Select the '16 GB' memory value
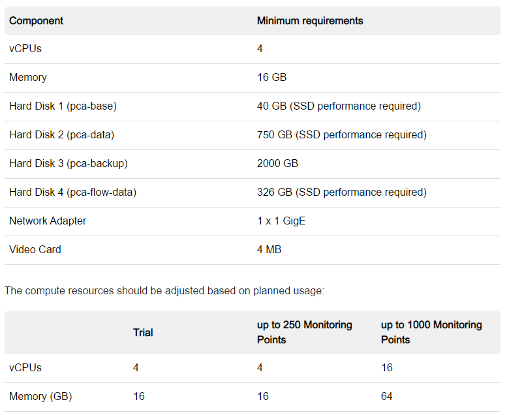Screen dimensions: 507x415 (x=271, y=78)
